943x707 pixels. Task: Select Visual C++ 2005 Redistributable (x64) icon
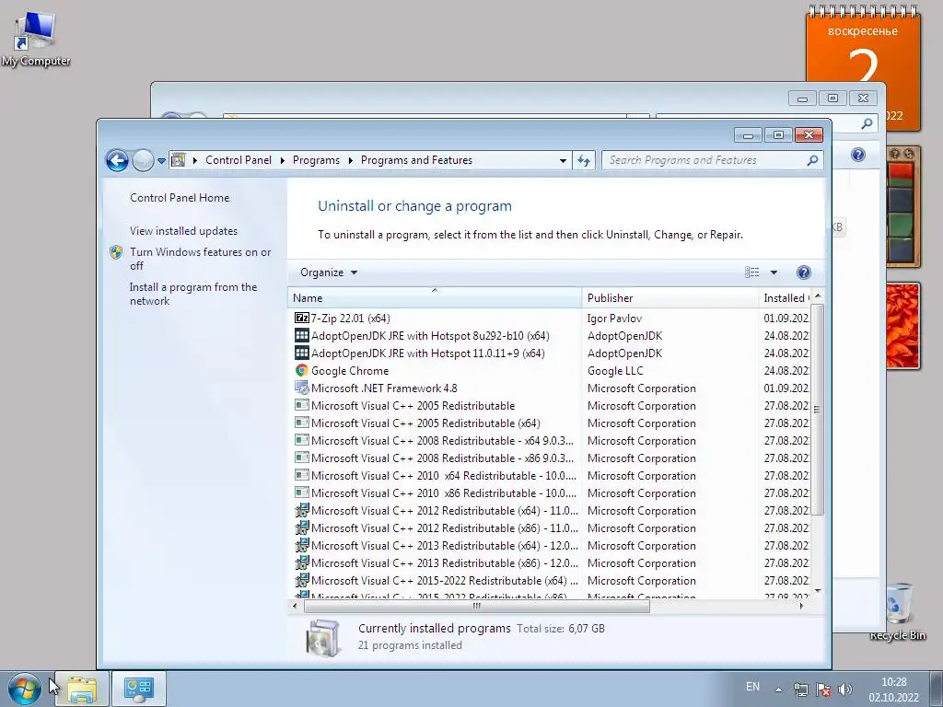pos(302,423)
